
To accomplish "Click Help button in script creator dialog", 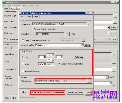I will click(24, 92).
